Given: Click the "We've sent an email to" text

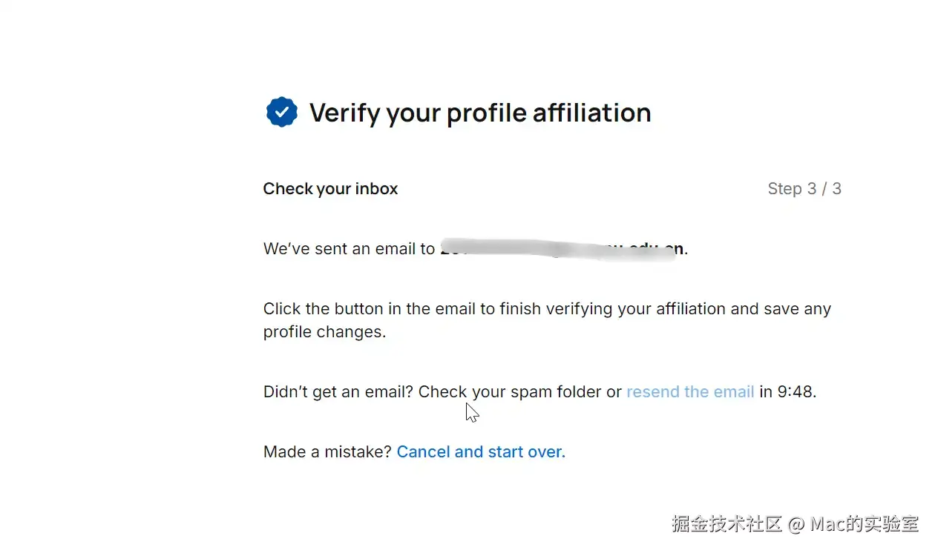Looking at the screenshot, I should coord(349,249).
